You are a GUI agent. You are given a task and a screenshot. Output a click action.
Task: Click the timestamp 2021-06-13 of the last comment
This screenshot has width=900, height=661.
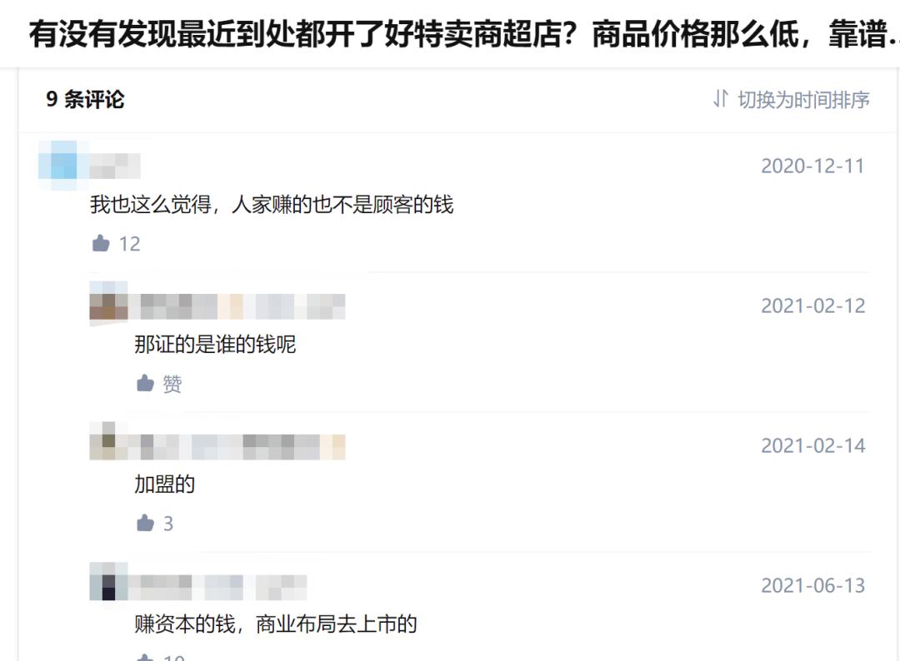point(813,587)
